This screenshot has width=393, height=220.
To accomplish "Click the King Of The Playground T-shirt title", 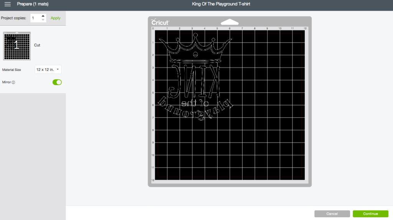I will [221, 4].
